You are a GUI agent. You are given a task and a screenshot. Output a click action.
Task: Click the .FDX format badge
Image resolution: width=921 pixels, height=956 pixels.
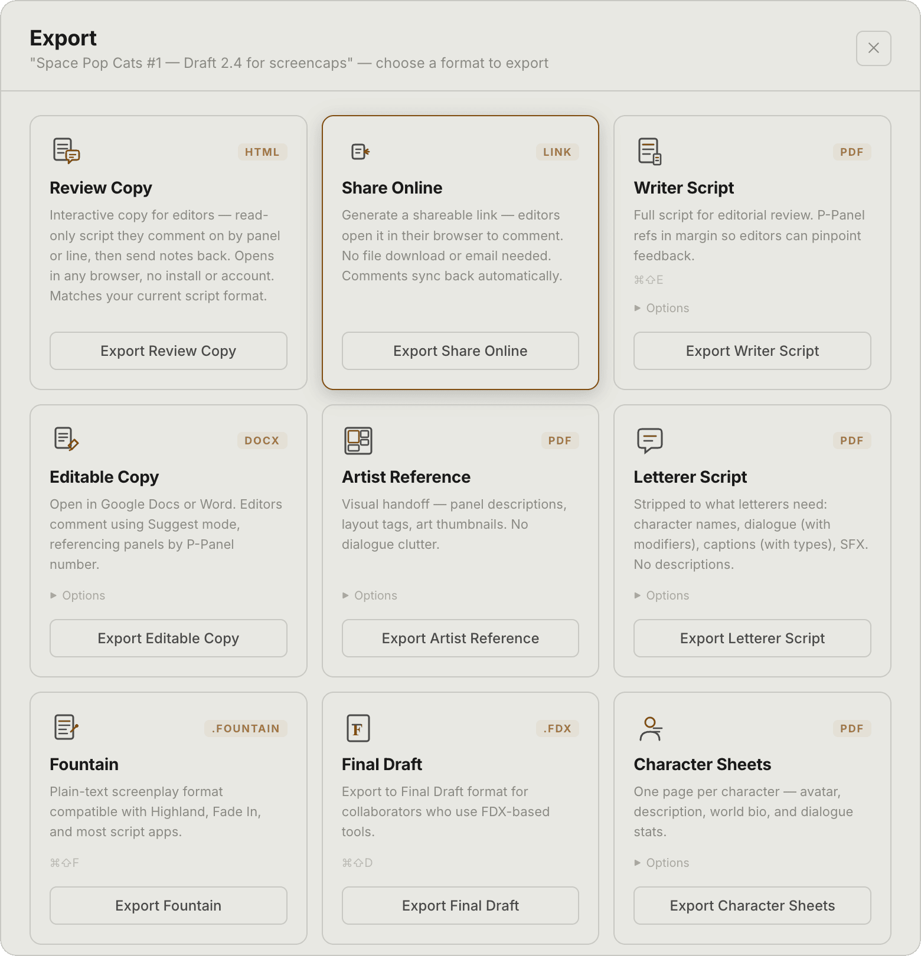[557, 728]
